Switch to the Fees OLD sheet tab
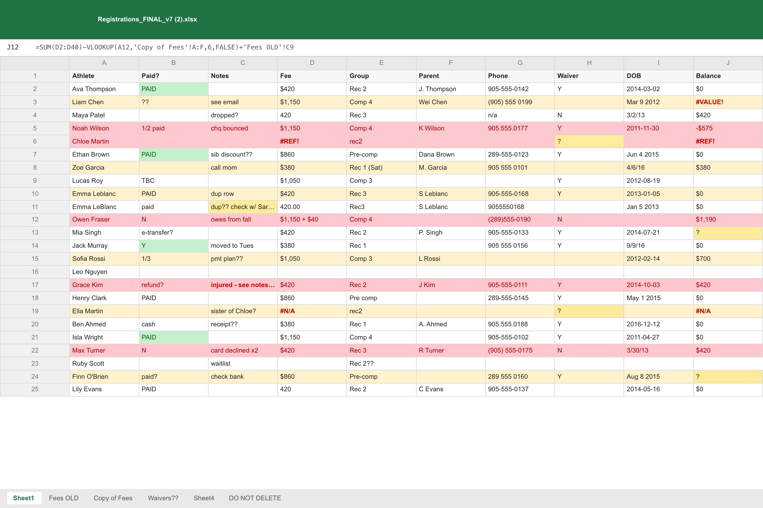 [x=63, y=498]
